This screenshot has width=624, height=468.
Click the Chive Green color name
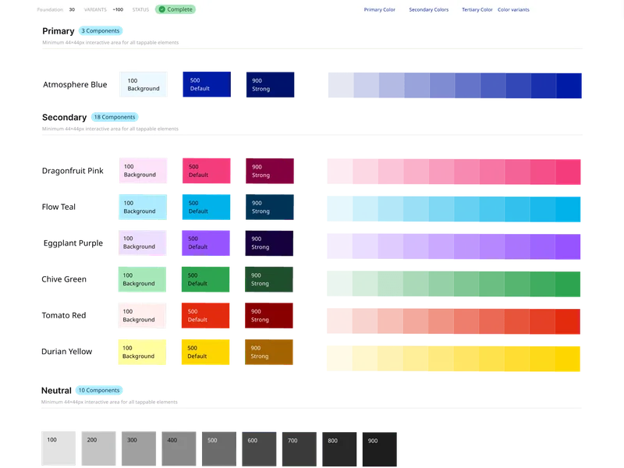click(x=64, y=279)
